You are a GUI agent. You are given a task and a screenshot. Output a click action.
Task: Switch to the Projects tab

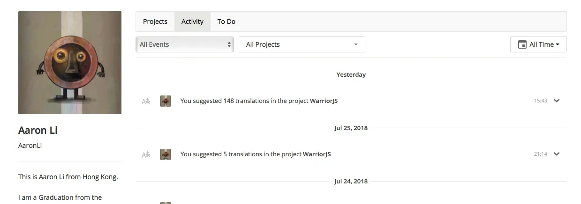point(155,22)
